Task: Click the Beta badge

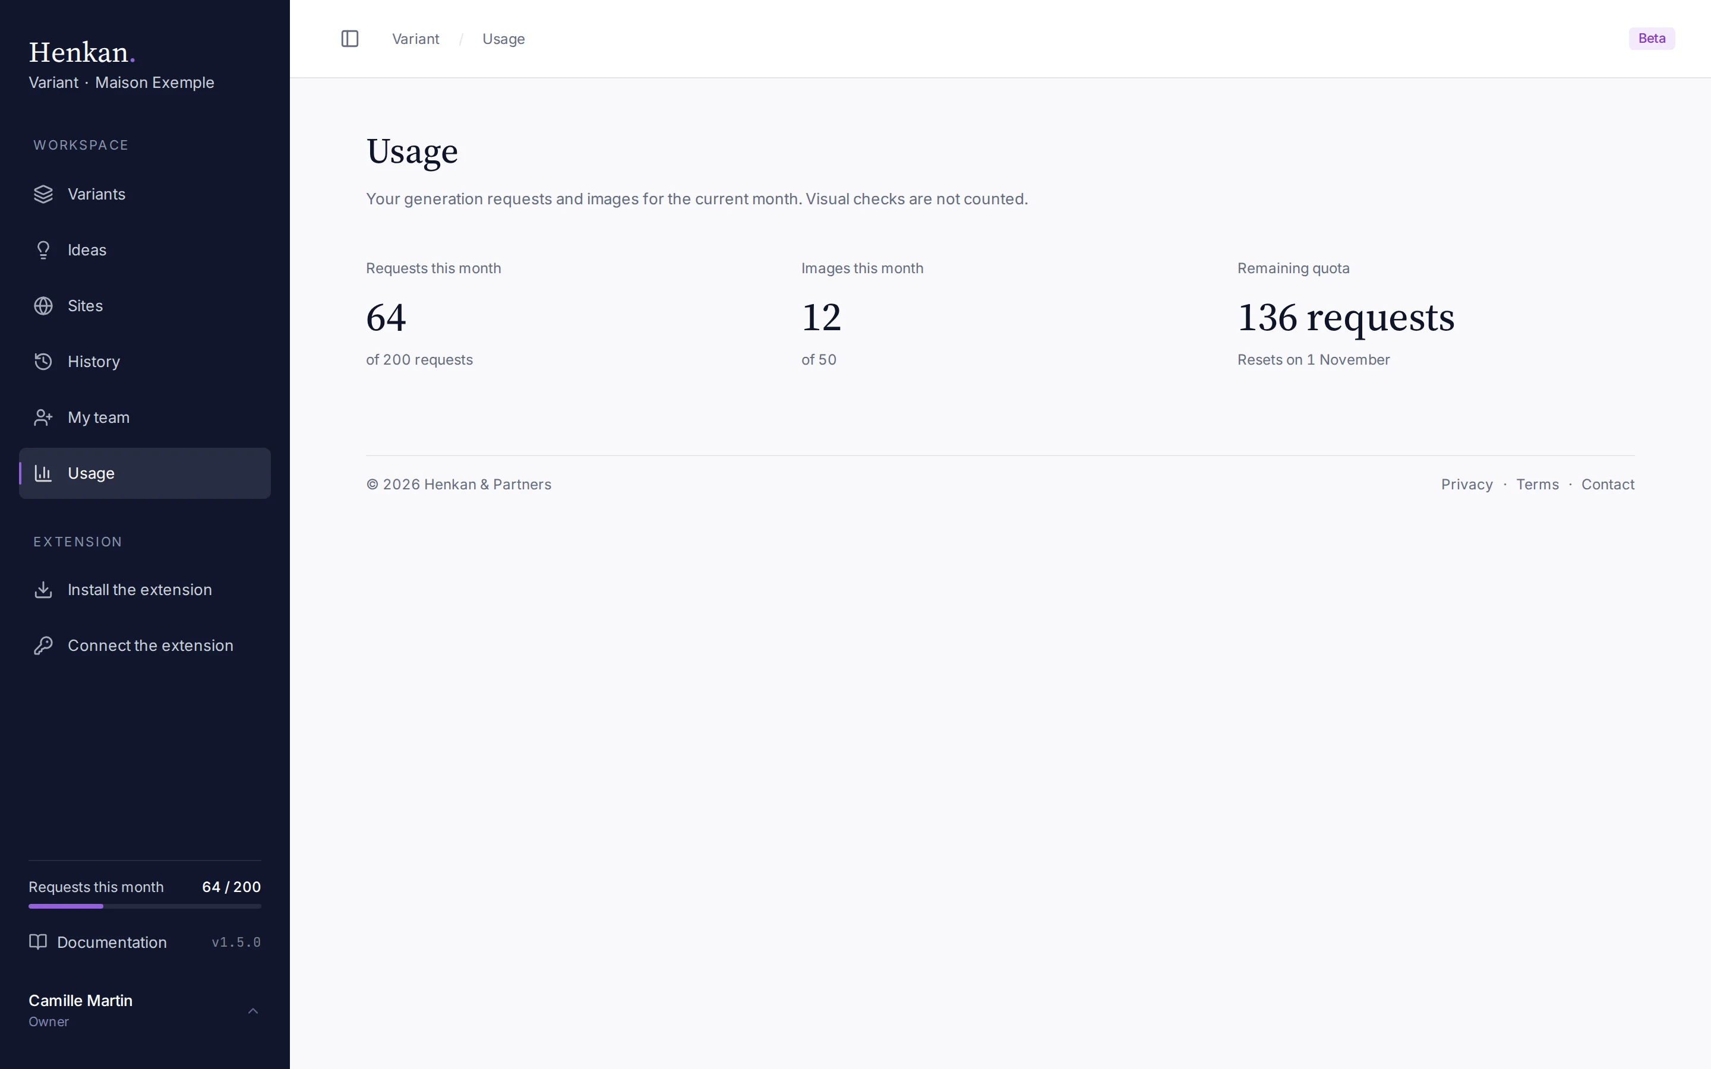Action: click(x=1652, y=38)
